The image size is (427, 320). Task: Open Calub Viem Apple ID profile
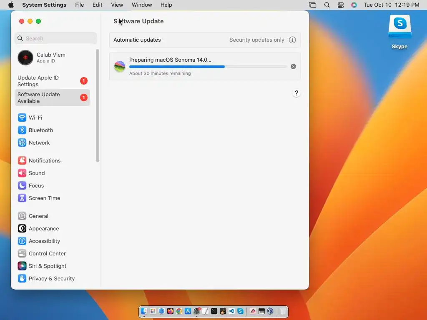click(x=41, y=57)
